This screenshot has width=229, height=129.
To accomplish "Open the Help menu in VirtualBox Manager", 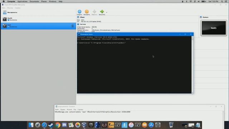I will point(18,8).
